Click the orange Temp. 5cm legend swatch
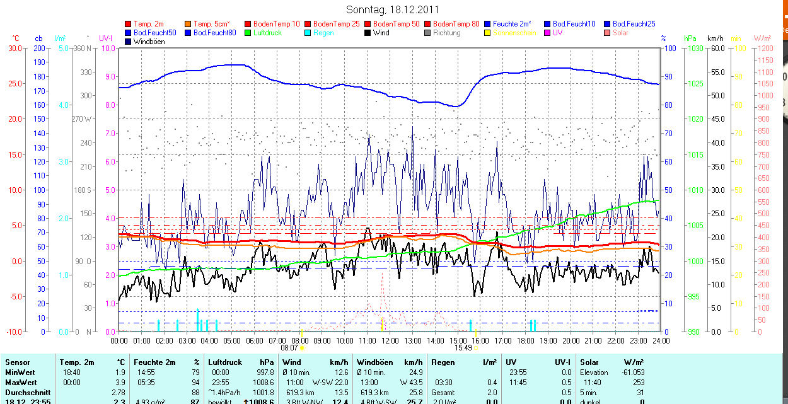788x404 pixels. tap(188, 24)
